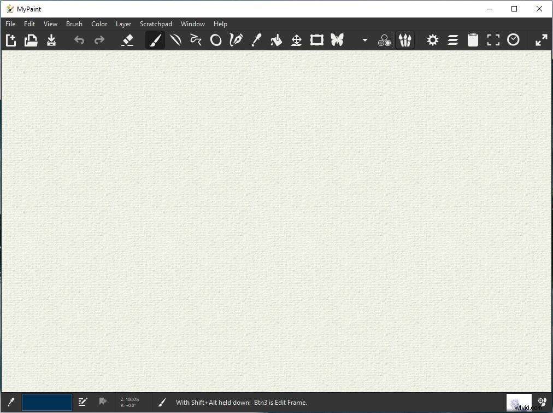This screenshot has width=553, height=413.
Task: Select the Lines and Curves tool
Action: [x=175, y=40]
